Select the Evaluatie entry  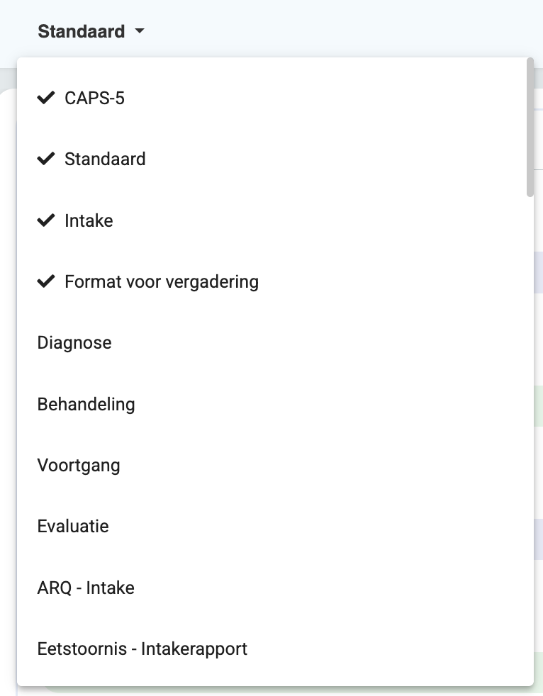[73, 527]
